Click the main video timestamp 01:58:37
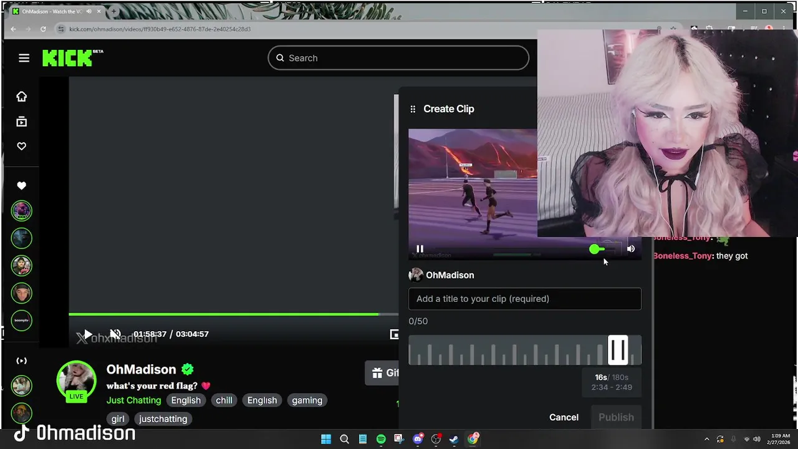The width and height of the screenshot is (798, 449). pyautogui.click(x=150, y=334)
